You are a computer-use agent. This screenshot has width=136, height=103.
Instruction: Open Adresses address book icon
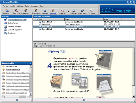point(74,12)
